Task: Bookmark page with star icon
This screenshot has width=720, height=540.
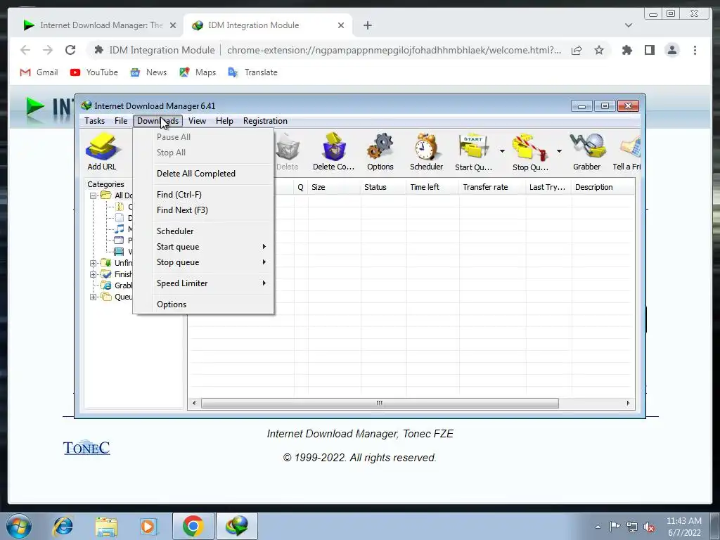Action: pos(599,50)
